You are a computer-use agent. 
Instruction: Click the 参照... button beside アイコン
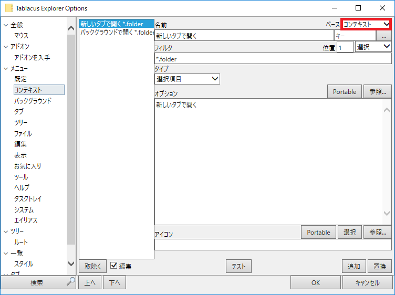tap(377, 232)
